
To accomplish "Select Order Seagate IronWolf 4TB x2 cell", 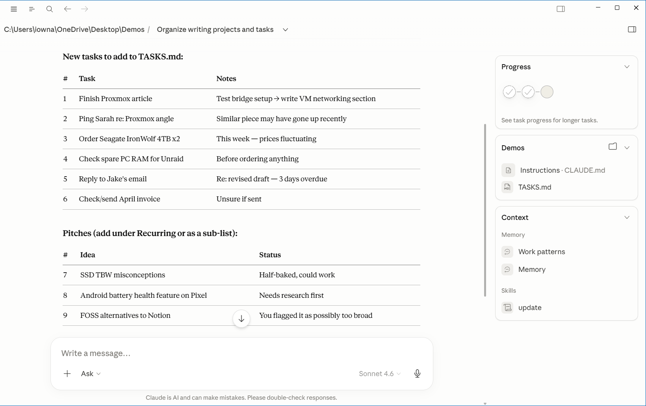I will pyautogui.click(x=129, y=139).
